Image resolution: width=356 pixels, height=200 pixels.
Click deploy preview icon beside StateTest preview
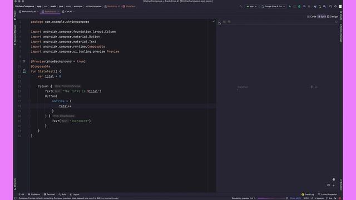click(x=316, y=87)
